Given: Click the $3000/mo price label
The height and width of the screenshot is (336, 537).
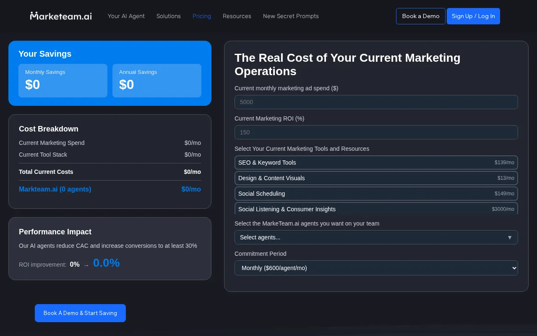Looking at the screenshot, I should pyautogui.click(x=503, y=209).
